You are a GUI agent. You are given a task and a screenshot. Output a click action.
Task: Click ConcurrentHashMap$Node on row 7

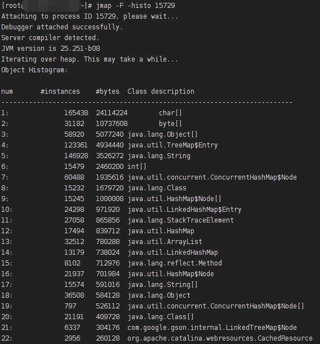pos(254,177)
